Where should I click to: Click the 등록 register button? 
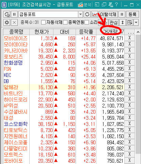pos(132,14)
